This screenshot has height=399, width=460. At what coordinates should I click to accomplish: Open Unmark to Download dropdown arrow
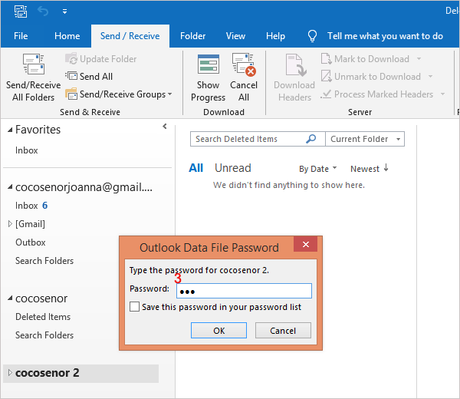(430, 76)
